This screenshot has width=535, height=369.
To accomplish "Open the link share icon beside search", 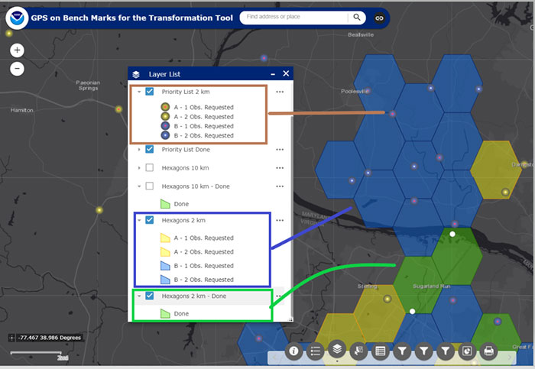I will 379,18.
